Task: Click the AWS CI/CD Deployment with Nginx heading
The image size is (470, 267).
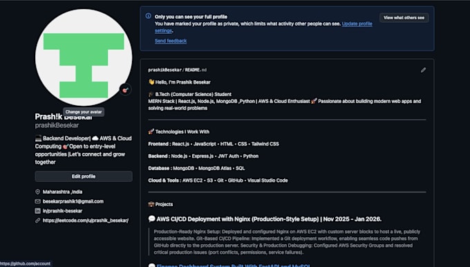Action: (265, 219)
